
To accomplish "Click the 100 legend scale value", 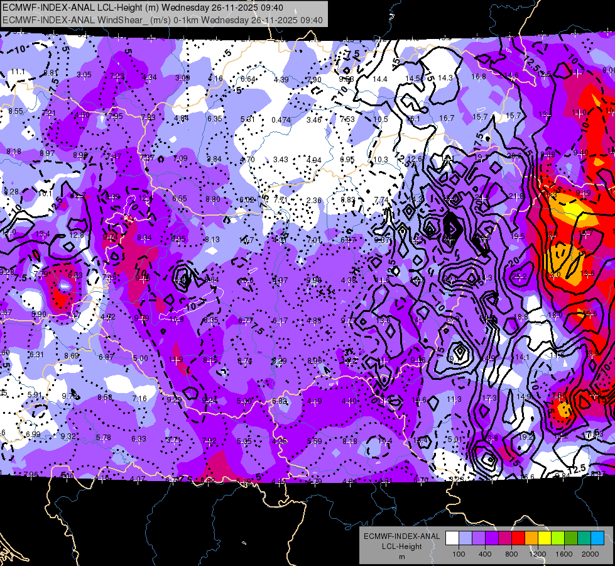I will click(x=459, y=554).
